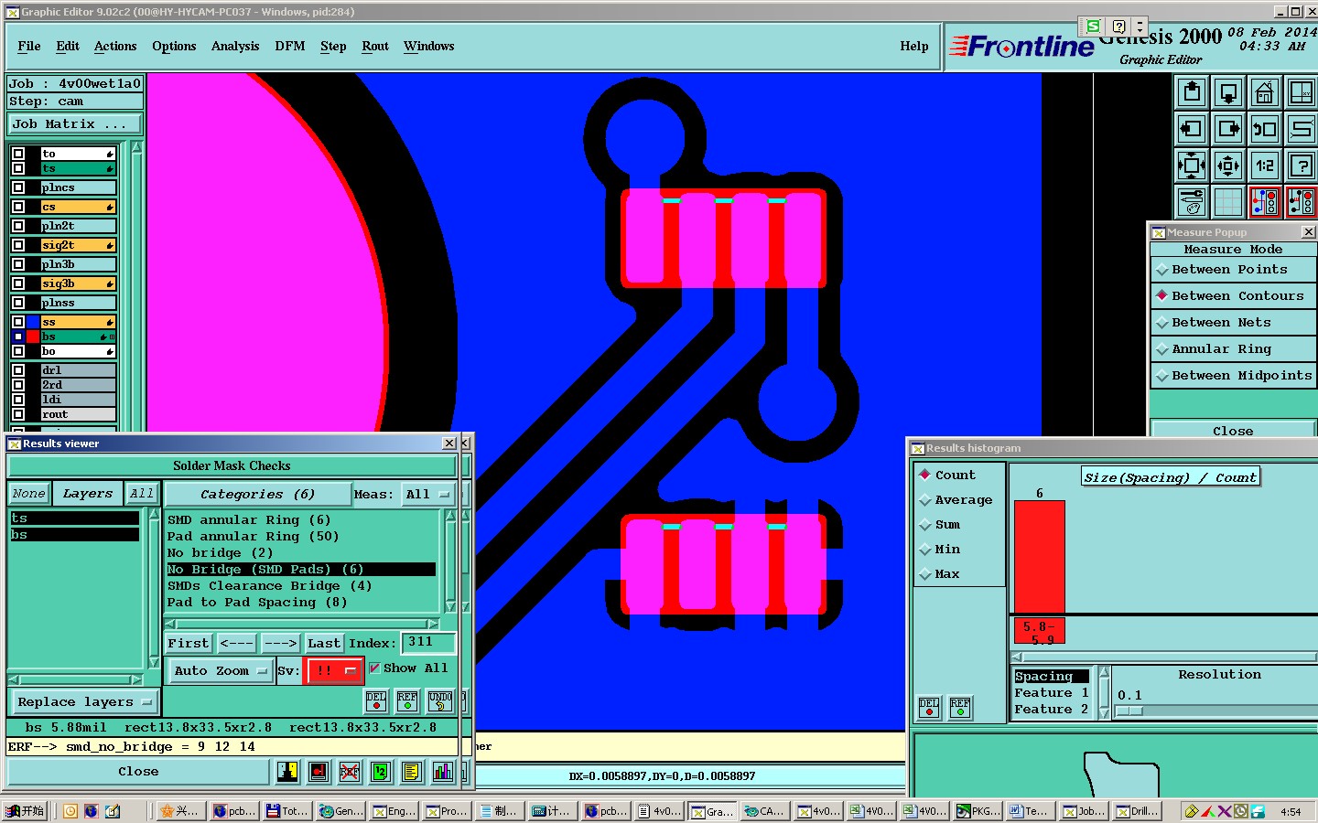Click the REF icon in Results viewer
This screenshot has width=1318, height=823.
pyautogui.click(x=407, y=701)
